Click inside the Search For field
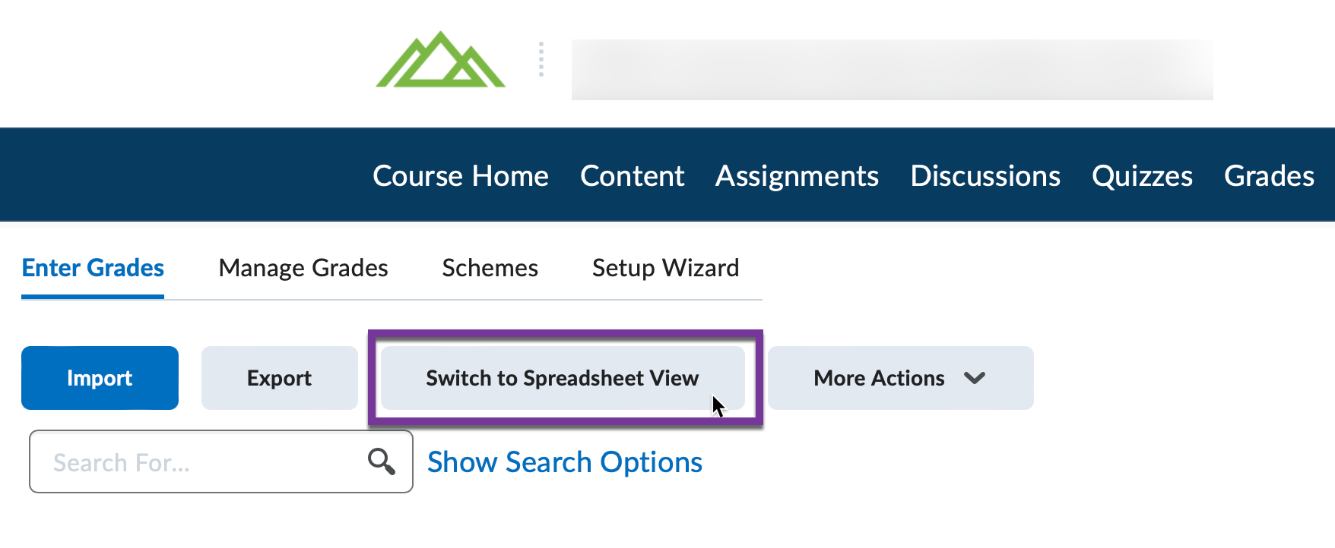The image size is (1335, 548). tap(190, 461)
